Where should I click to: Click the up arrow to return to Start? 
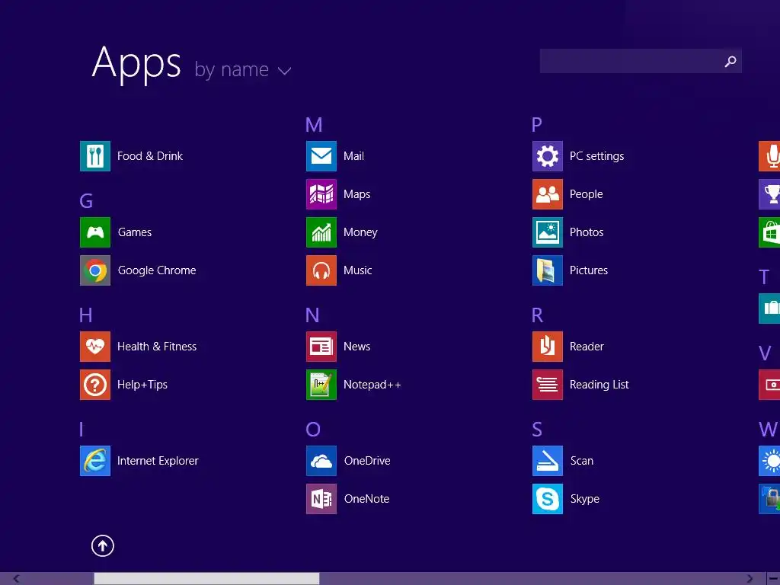click(x=103, y=545)
